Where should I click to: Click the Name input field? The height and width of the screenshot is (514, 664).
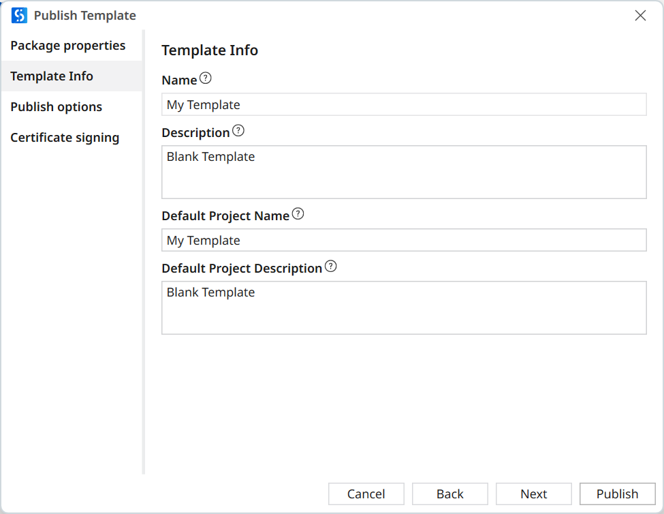click(403, 105)
